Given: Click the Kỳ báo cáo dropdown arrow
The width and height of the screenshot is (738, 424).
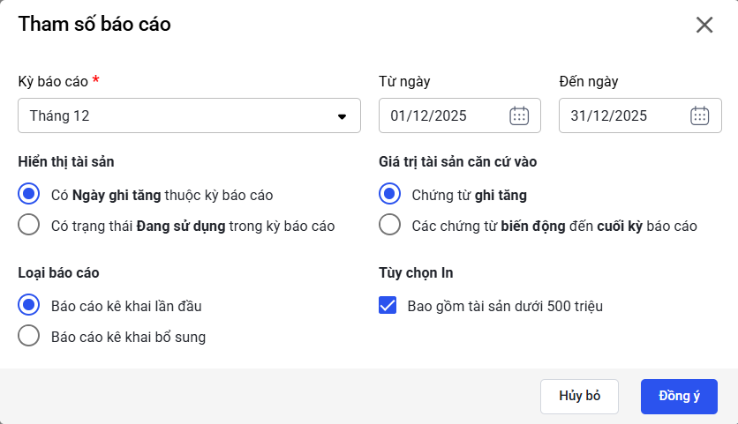Looking at the screenshot, I should click(x=343, y=115).
